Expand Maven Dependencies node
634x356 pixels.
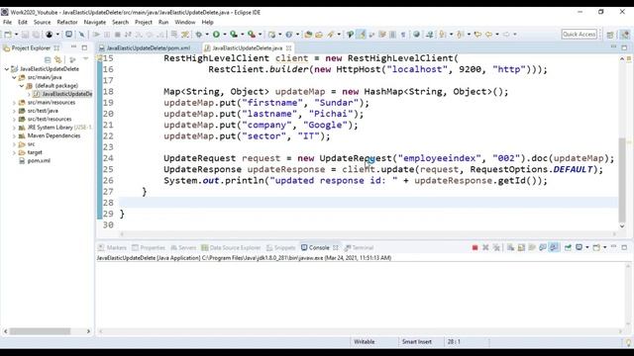[14, 136]
